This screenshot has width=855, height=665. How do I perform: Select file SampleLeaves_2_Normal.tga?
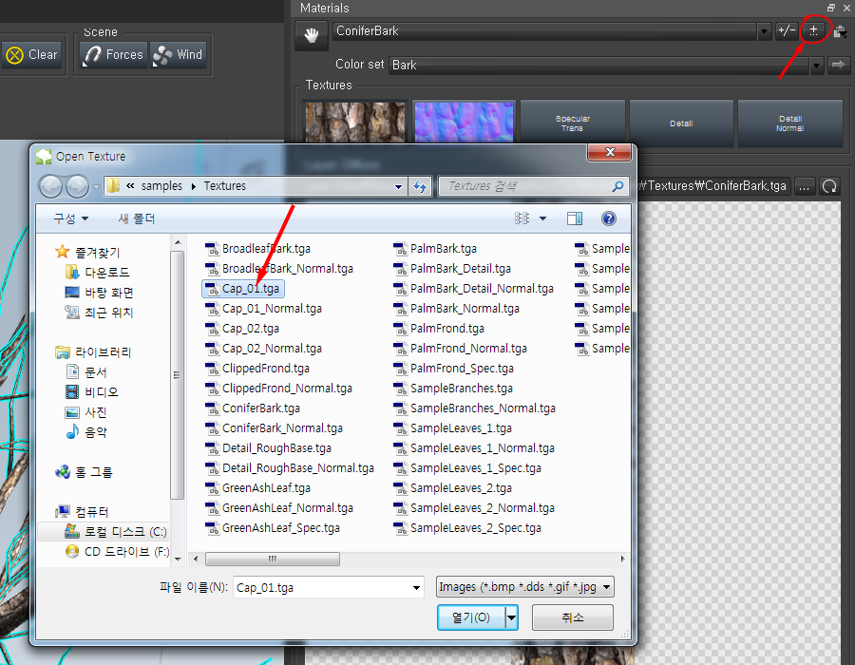474,508
